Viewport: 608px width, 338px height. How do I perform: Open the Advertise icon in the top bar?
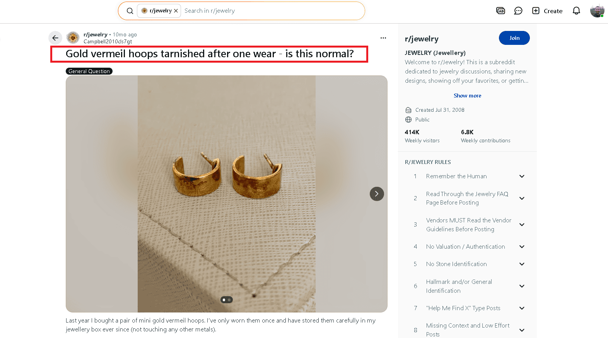[500, 10]
